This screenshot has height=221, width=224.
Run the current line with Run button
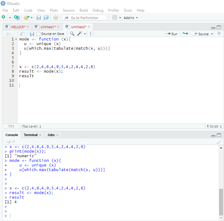pyautogui.click(x=171, y=34)
